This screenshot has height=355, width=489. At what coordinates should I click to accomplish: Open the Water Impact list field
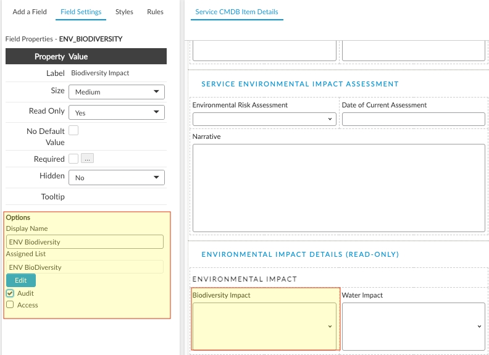[413, 326]
